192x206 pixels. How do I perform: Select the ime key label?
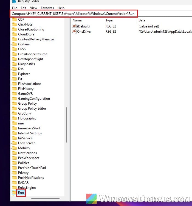coord(21,123)
